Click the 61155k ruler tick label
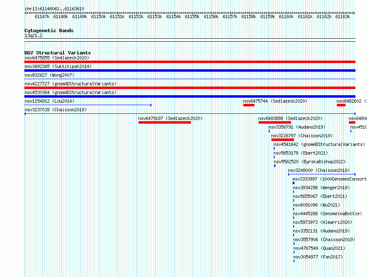Screen dimensions: 367x277 point(192,16)
